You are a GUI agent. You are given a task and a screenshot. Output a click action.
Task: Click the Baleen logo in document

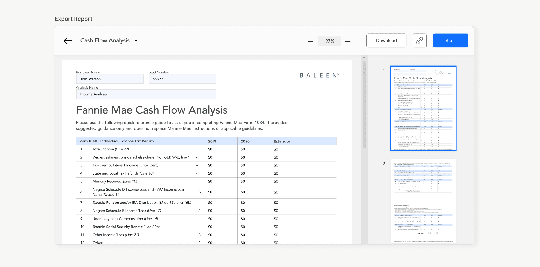(x=319, y=75)
